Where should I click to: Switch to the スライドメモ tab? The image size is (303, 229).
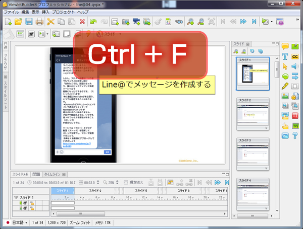click(x=20, y=174)
